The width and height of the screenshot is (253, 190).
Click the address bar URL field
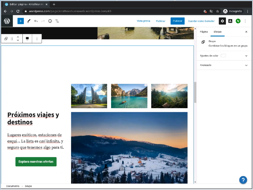point(113,11)
